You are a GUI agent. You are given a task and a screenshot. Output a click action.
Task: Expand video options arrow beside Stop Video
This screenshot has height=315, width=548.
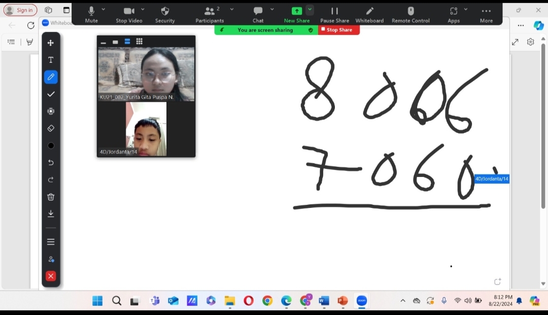point(143,10)
